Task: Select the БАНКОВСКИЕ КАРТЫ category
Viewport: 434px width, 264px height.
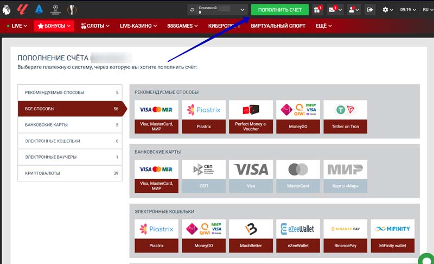Action: pos(70,125)
